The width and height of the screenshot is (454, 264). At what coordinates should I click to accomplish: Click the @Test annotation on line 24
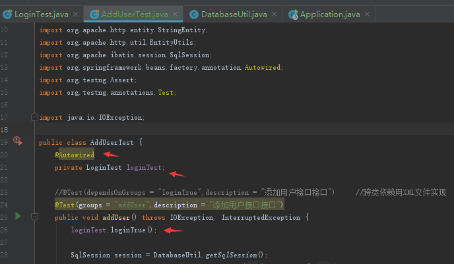click(64, 205)
